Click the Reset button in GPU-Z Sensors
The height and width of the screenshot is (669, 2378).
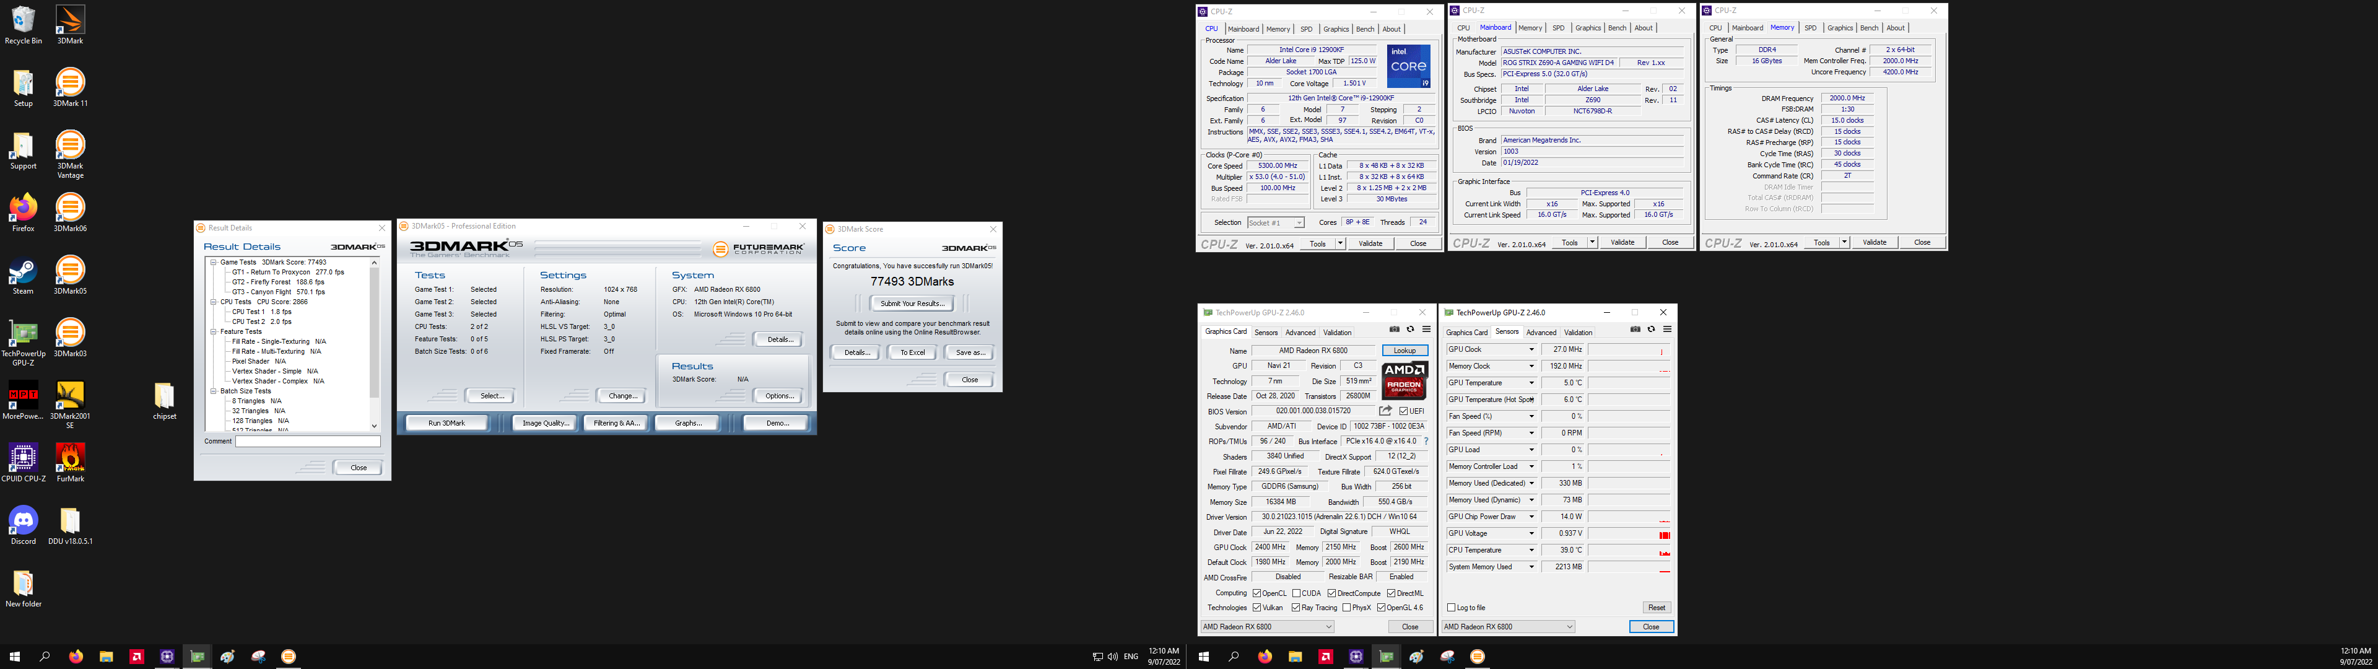[1656, 607]
